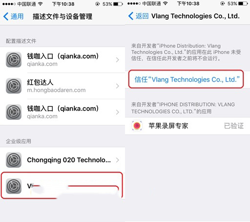Select the 红包达人 profile gear icon
The width and height of the screenshot is (250, 222).
[x=14, y=86]
